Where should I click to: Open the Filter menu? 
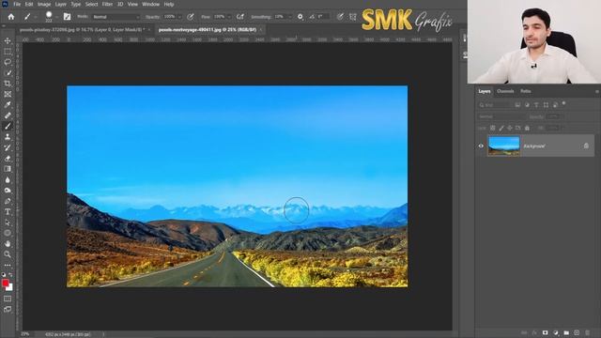(107, 4)
